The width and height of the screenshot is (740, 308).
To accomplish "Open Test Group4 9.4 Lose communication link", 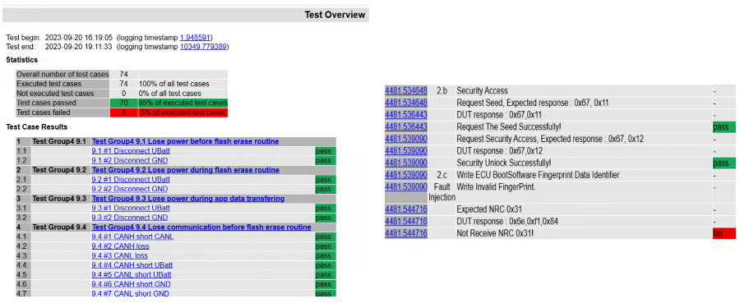I will pos(201,227).
